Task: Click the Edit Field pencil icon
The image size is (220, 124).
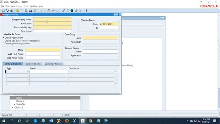Action: (63, 11)
